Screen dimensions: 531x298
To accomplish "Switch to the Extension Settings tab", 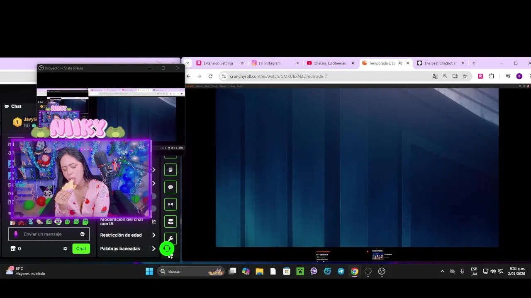I will [x=219, y=63].
